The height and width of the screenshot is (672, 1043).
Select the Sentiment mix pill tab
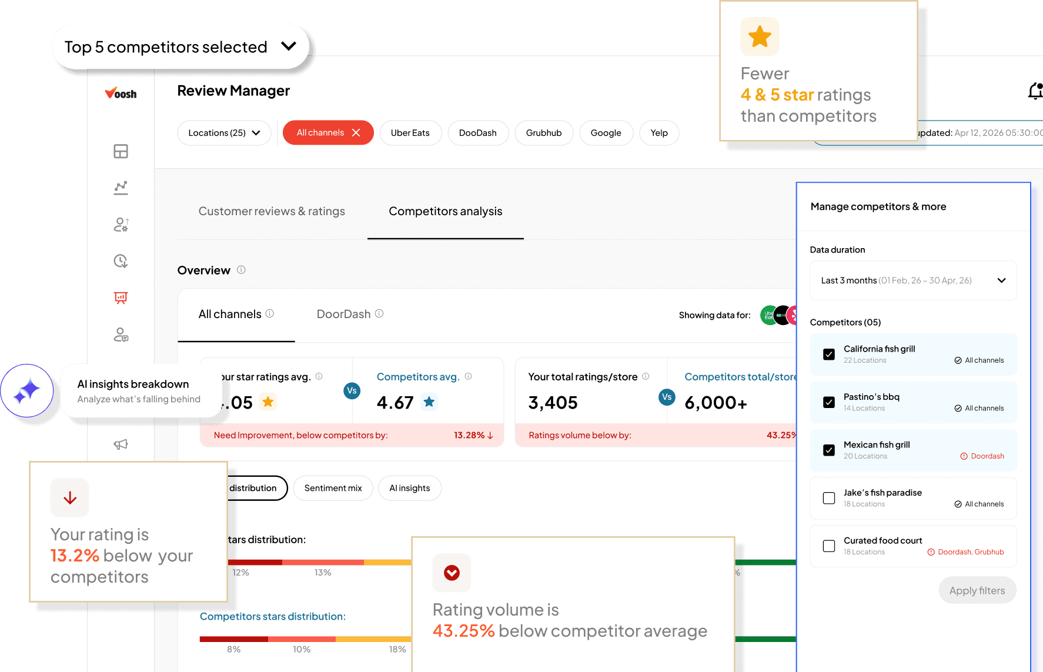pos(333,488)
